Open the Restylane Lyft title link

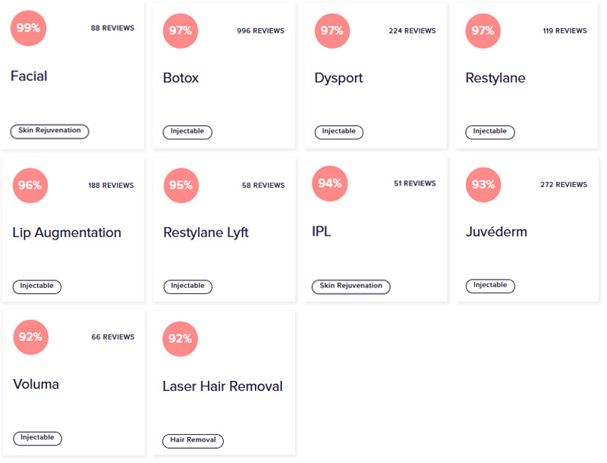206,233
